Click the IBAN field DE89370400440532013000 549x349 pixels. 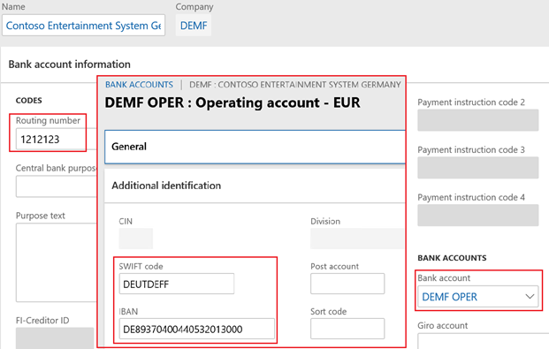pyautogui.click(x=197, y=329)
